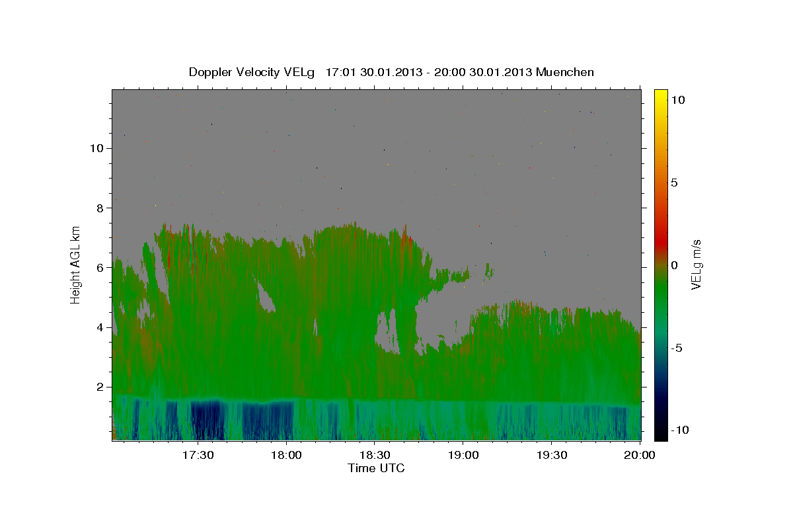Click the '17:30' time tick label

pos(198,455)
